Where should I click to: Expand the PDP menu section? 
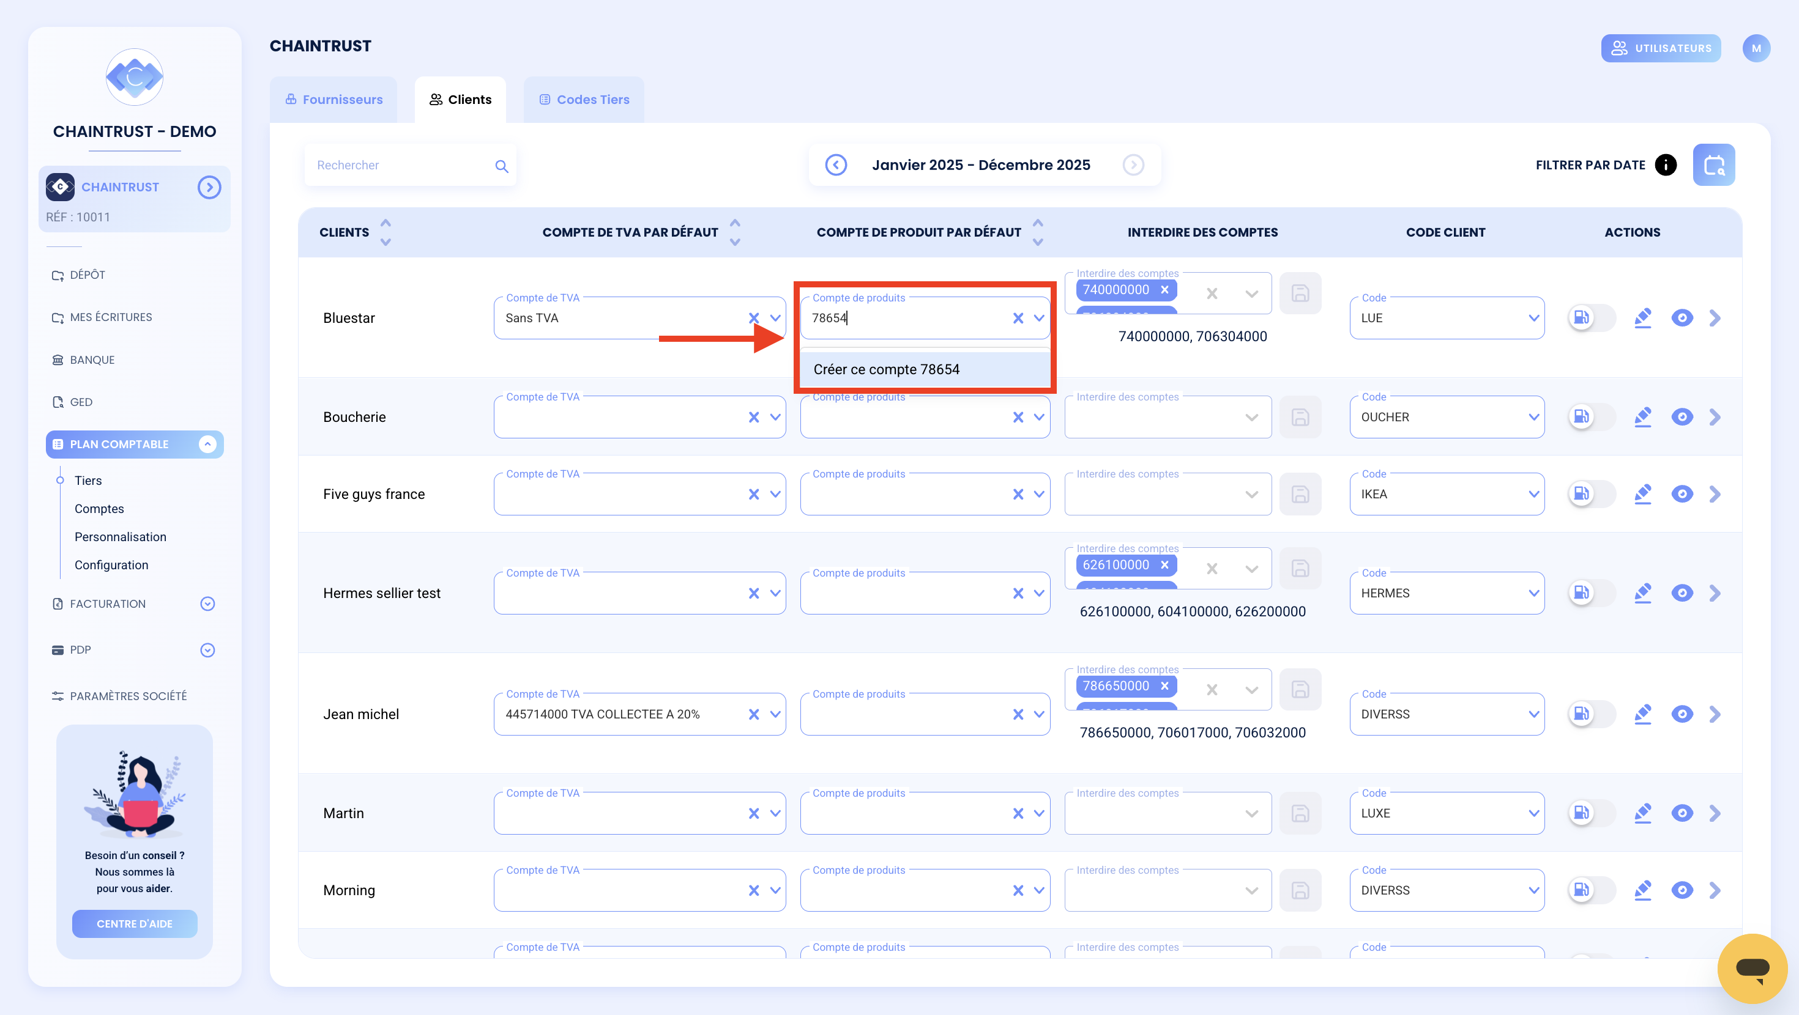coord(207,649)
